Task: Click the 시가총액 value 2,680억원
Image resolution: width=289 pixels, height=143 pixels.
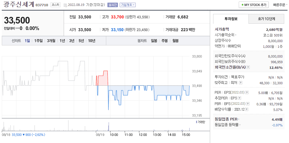Action: click(x=274, y=29)
